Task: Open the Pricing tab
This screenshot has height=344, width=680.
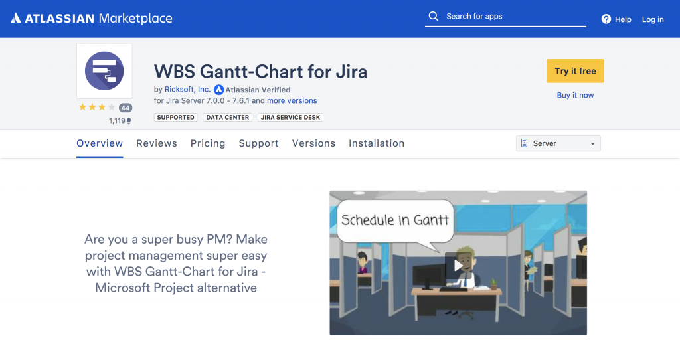Action: (208, 143)
